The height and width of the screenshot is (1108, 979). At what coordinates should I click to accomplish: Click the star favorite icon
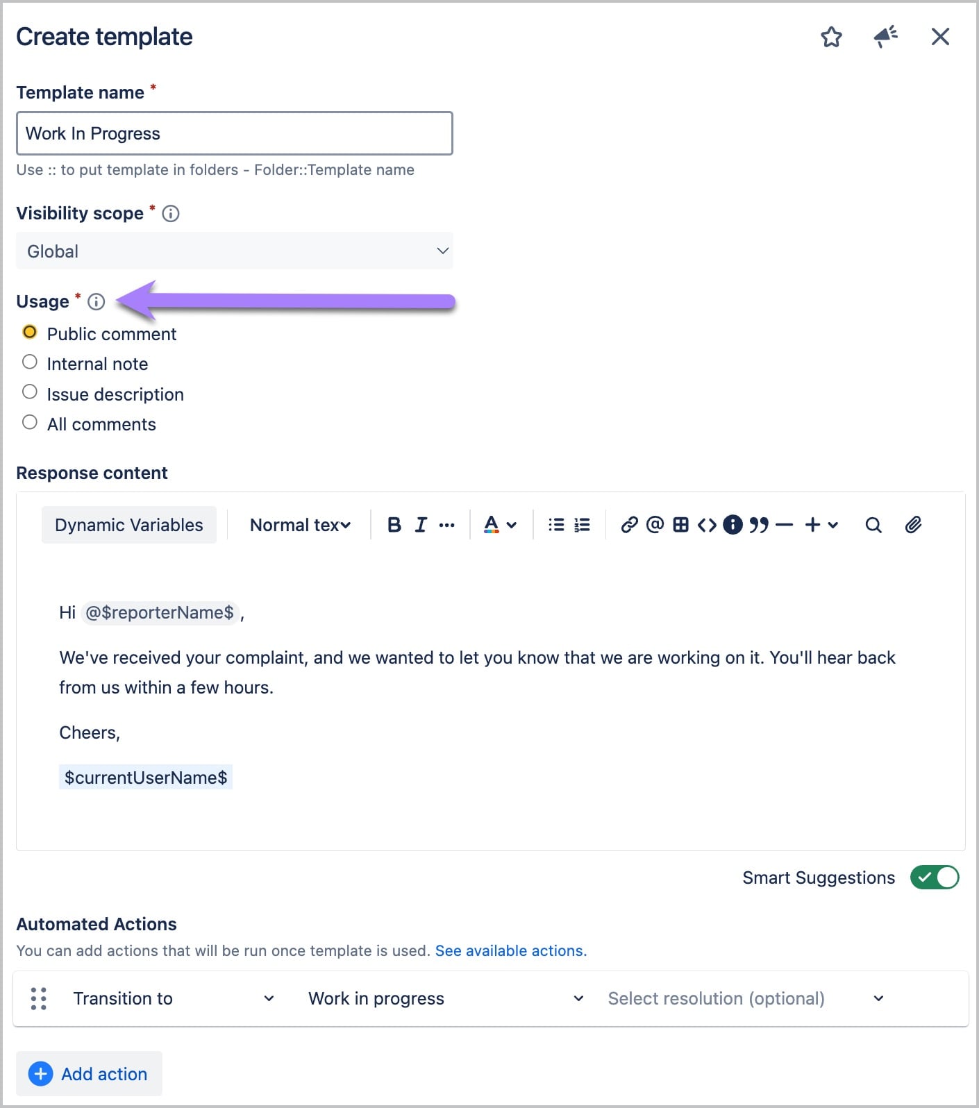click(831, 37)
